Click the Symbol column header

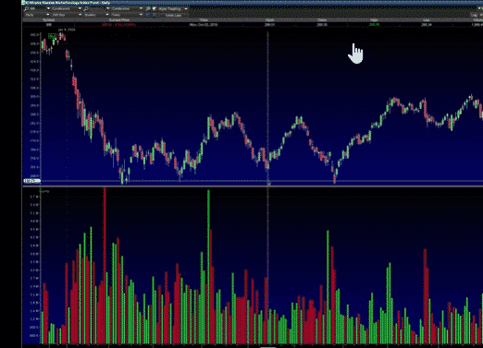(49, 20)
